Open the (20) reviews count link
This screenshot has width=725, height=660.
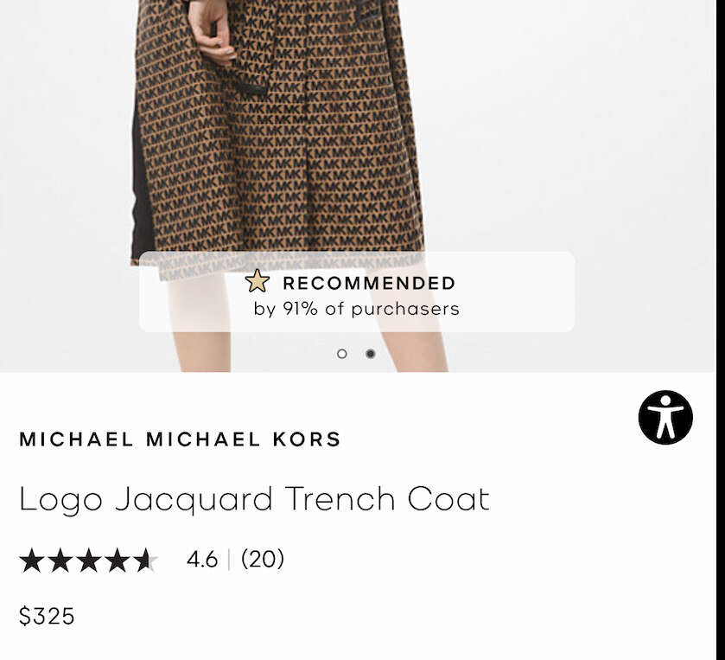[263, 559]
